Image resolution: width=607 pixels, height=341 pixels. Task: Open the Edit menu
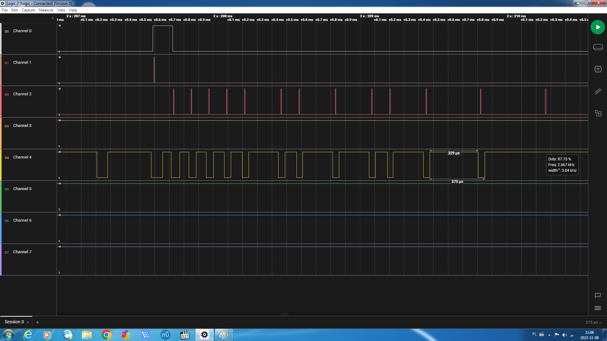click(15, 10)
